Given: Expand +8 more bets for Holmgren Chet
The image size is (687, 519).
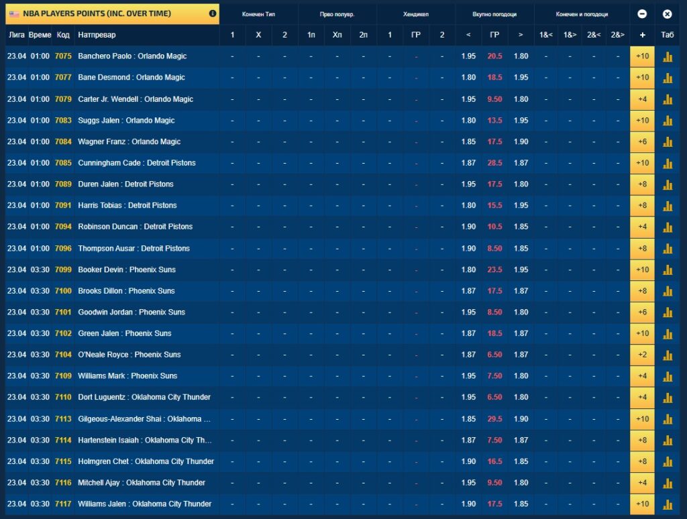Looking at the screenshot, I should (642, 461).
